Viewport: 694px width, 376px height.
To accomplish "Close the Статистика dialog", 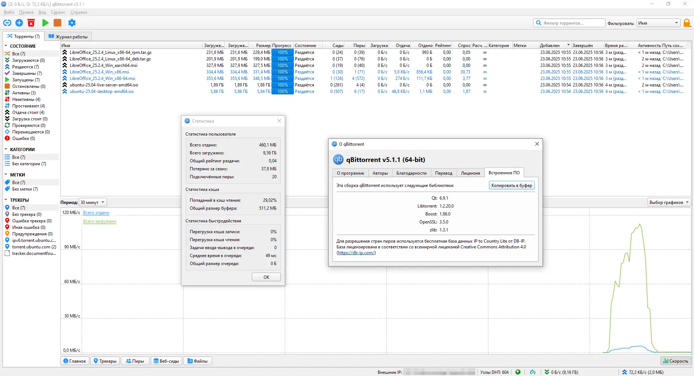I will point(279,121).
